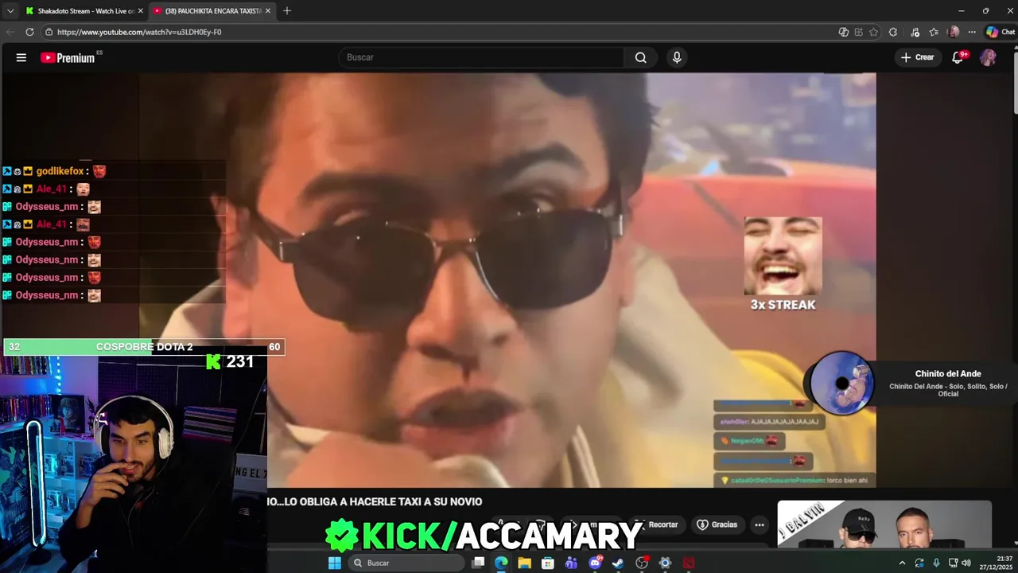Click godlikefox username in chat overlay
Image resolution: width=1018 pixels, height=573 pixels.
[x=60, y=171]
